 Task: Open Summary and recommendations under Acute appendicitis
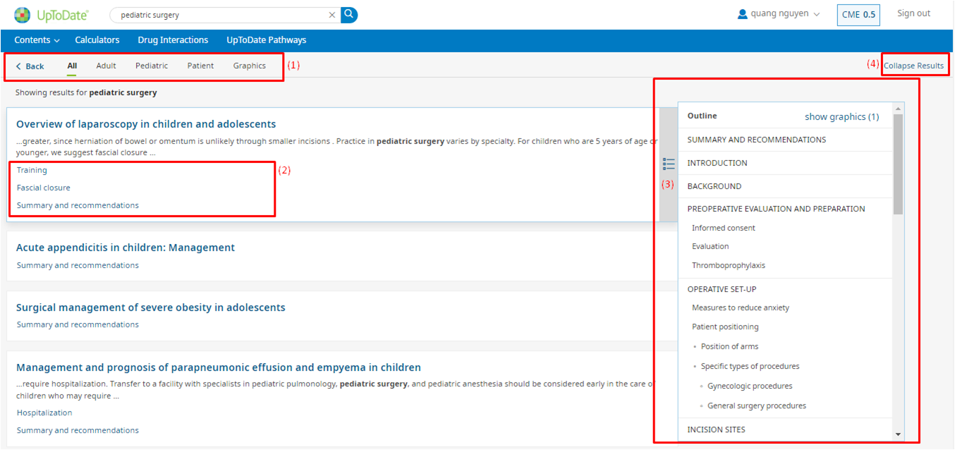(78, 265)
